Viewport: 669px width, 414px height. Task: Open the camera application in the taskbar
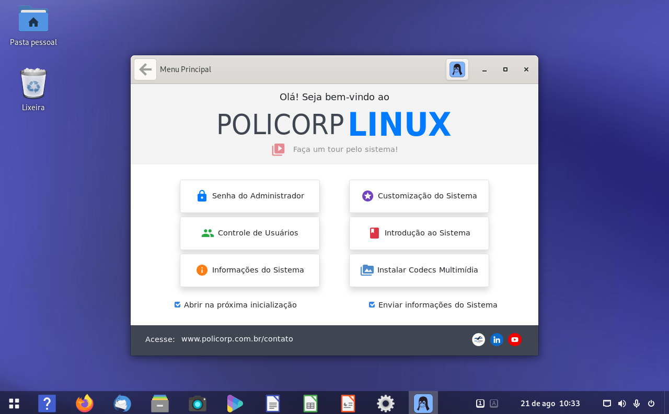click(x=197, y=403)
